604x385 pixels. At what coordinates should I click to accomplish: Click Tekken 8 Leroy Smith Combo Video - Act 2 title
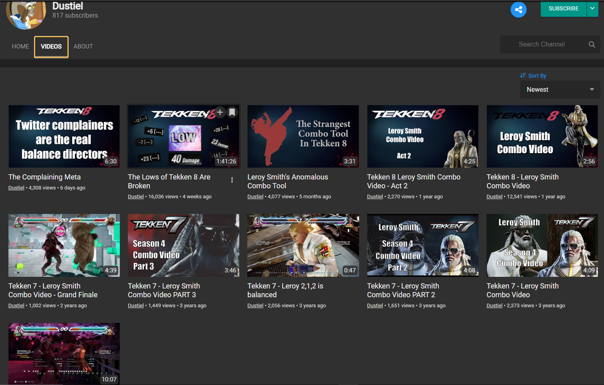coord(414,181)
